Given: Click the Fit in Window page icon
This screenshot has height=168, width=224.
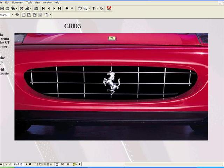Looking at the screenshot, I should (x=29, y=15).
